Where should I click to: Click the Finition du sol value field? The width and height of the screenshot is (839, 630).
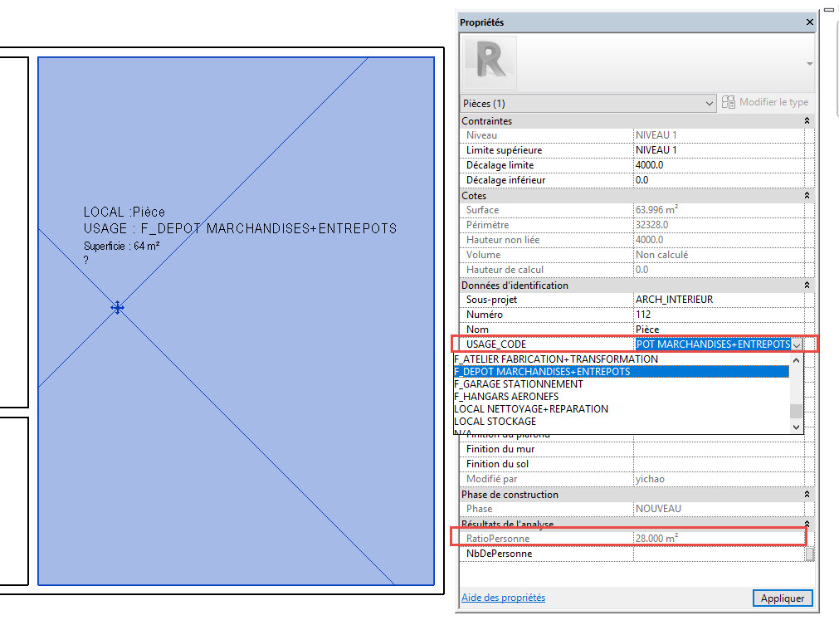pyautogui.click(x=719, y=464)
